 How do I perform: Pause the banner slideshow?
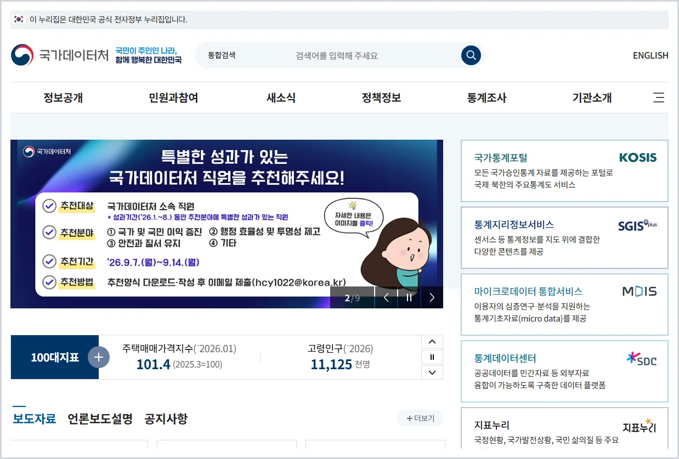click(x=409, y=297)
